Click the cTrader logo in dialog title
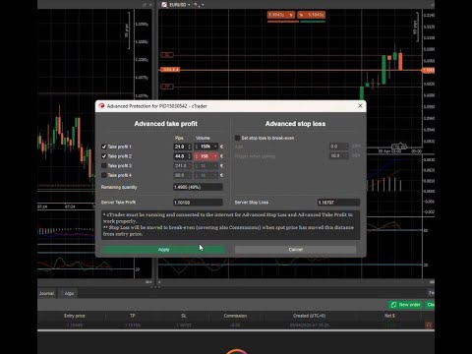Viewport: 472px width, 354px height. point(101,105)
